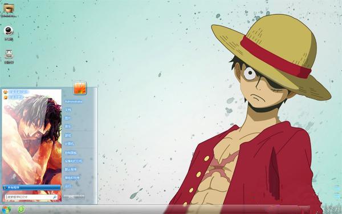
Task: Open shutdown options arrow beside 关机
Action: pyautogui.click(x=82, y=197)
